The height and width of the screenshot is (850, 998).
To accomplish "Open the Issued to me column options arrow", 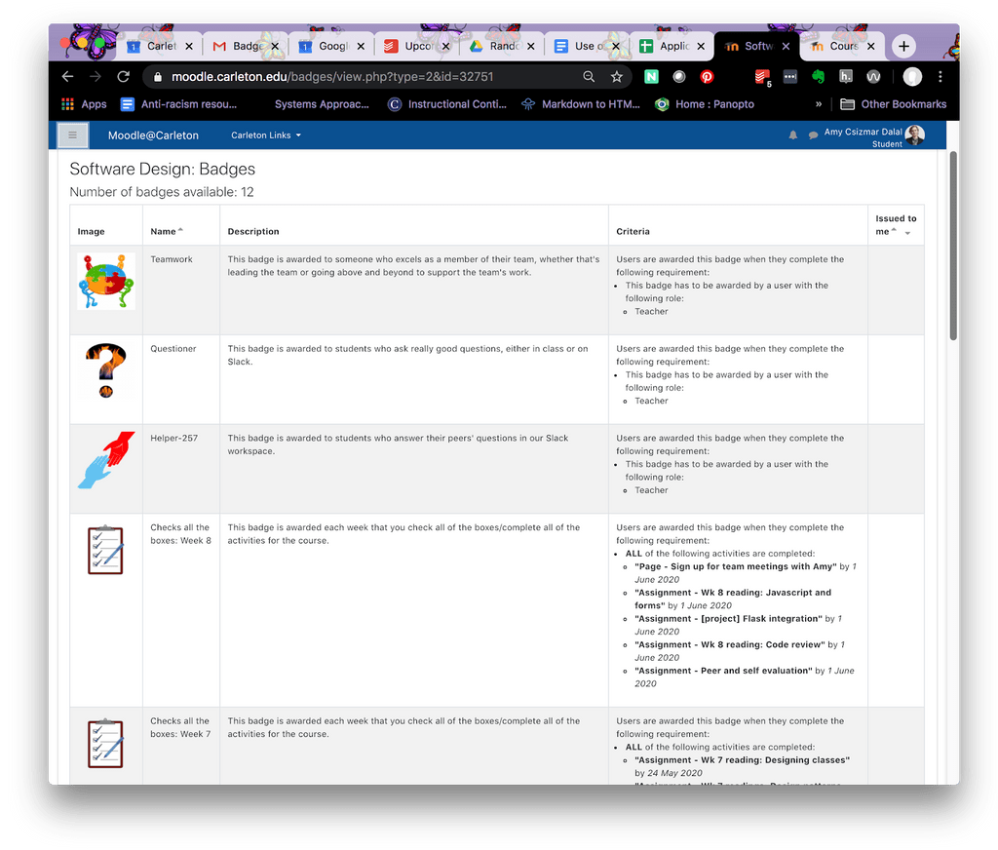I will (907, 233).
